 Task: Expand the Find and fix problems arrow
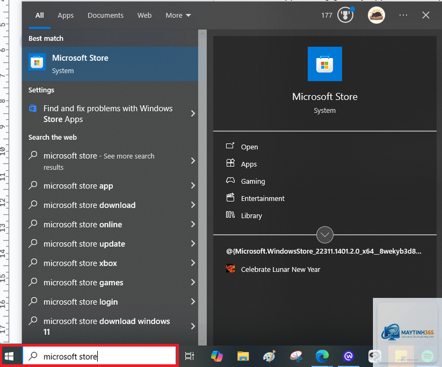coord(193,114)
